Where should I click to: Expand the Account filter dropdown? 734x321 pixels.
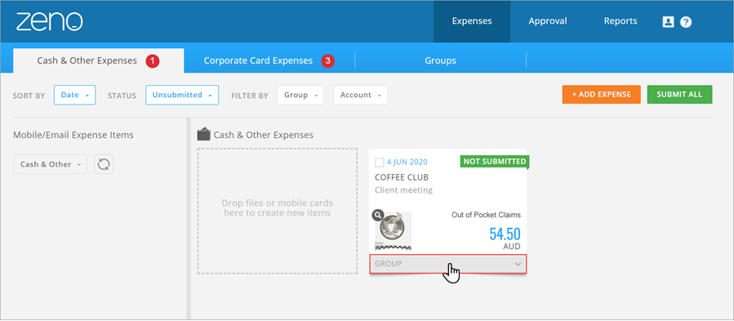click(360, 95)
